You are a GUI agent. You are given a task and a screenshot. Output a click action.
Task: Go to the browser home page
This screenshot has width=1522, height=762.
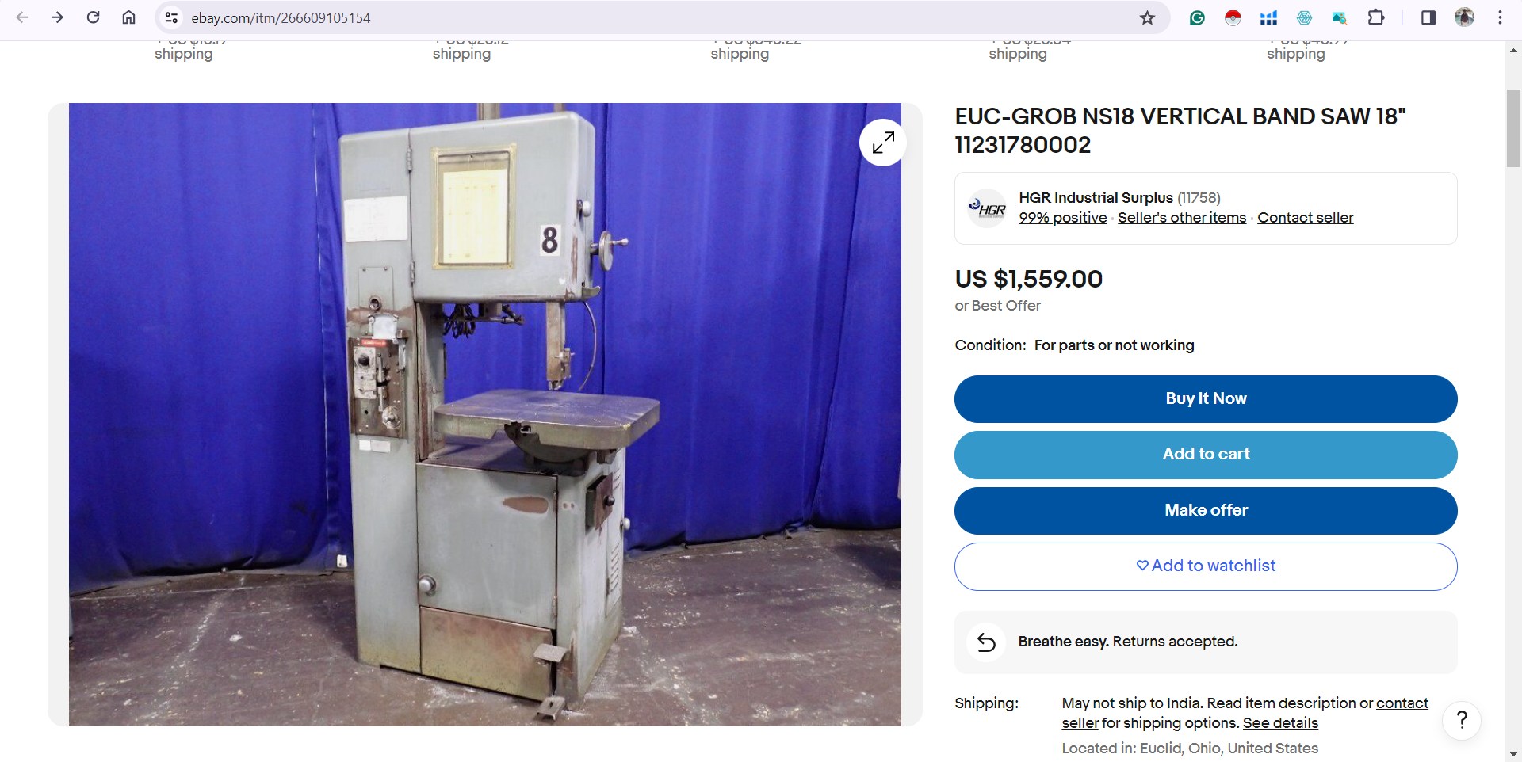[128, 17]
